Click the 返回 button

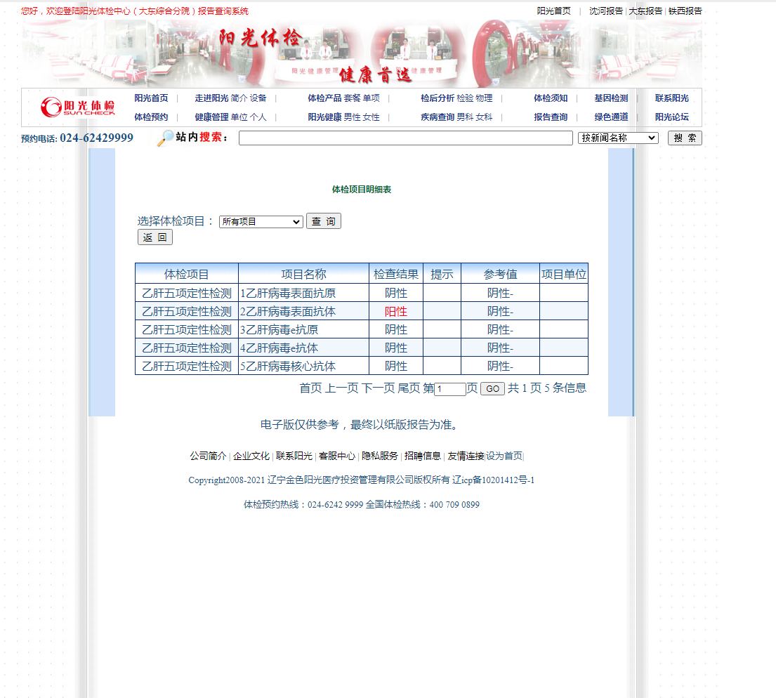coord(154,237)
